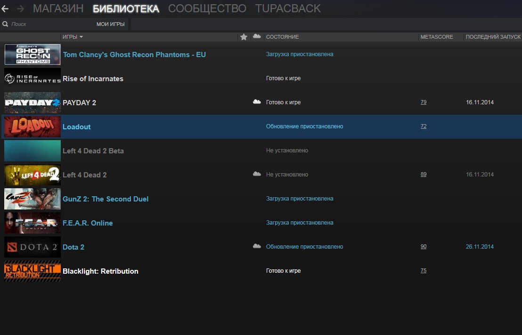
Task: Click the search magnifier icon
Action: pos(5,24)
